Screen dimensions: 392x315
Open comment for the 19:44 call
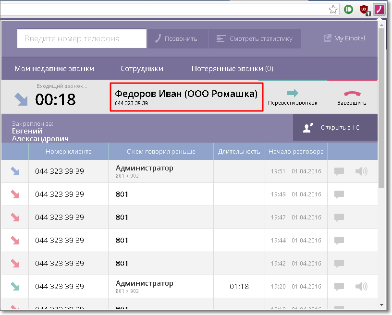click(x=339, y=241)
